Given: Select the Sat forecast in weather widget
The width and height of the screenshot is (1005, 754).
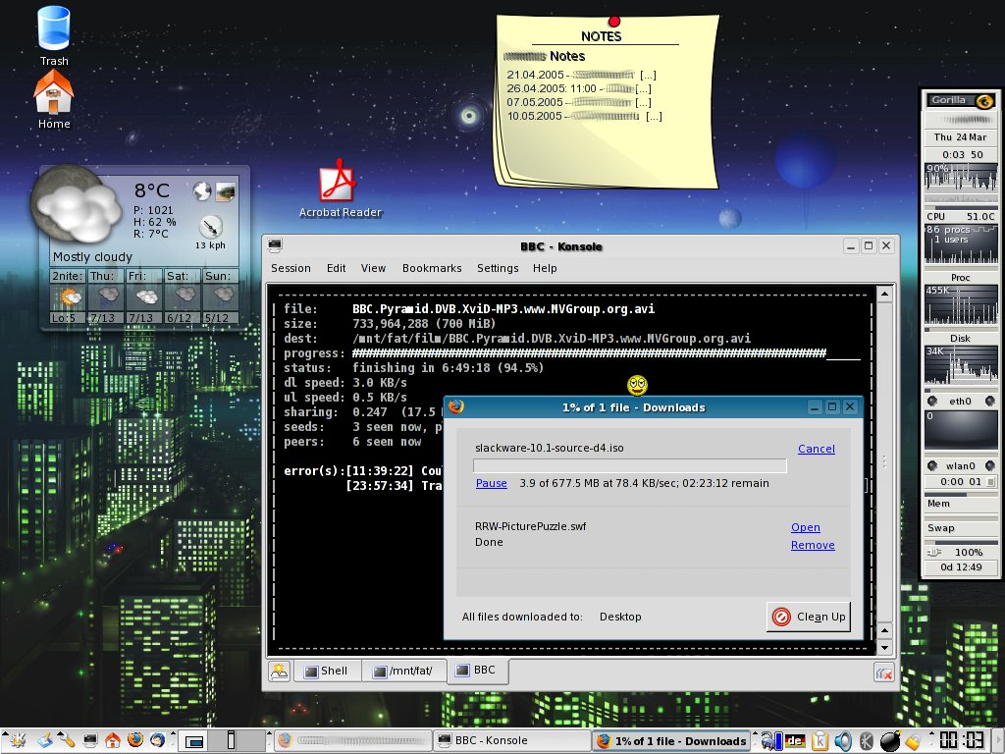Looking at the screenshot, I should point(182,296).
